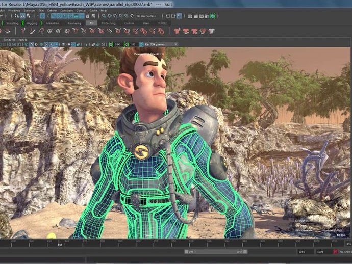352x264 pixels.
Task: Click the white circled R shelf icon
Action: click(67, 31)
